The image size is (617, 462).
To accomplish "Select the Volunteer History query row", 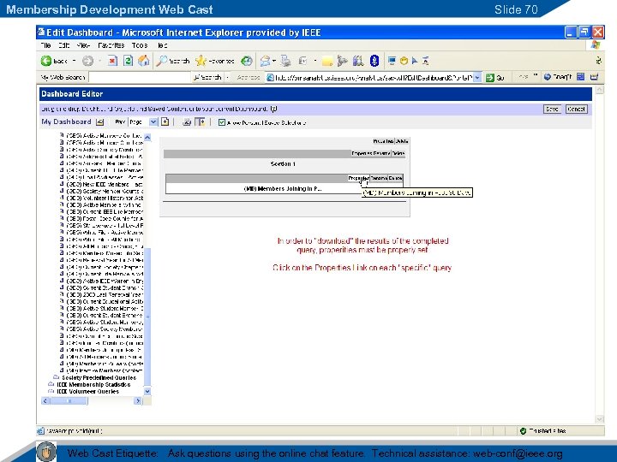I will 105,198.
